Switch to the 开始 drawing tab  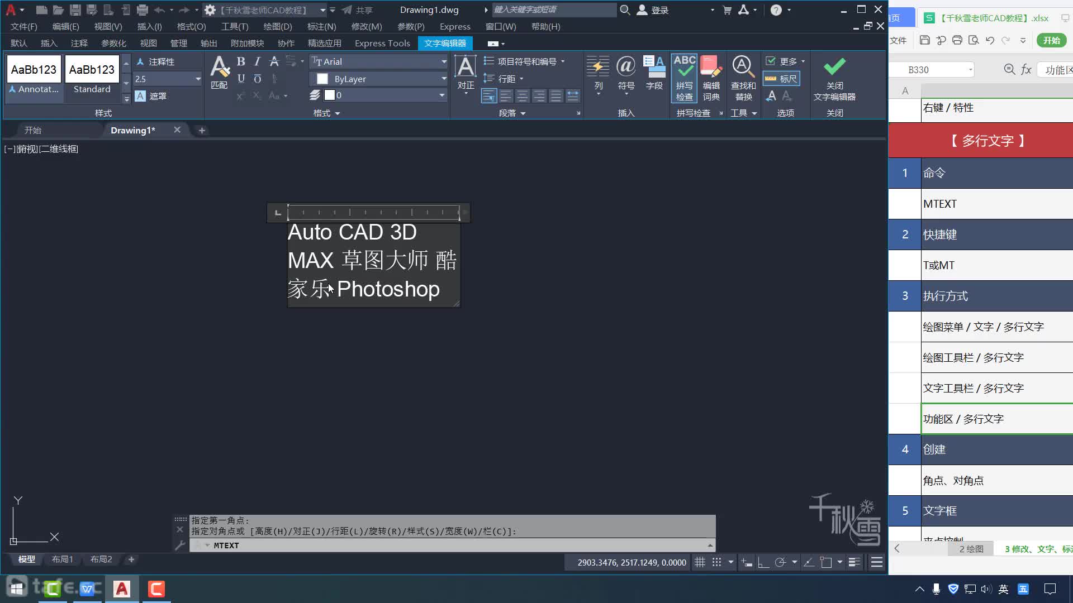coord(33,130)
